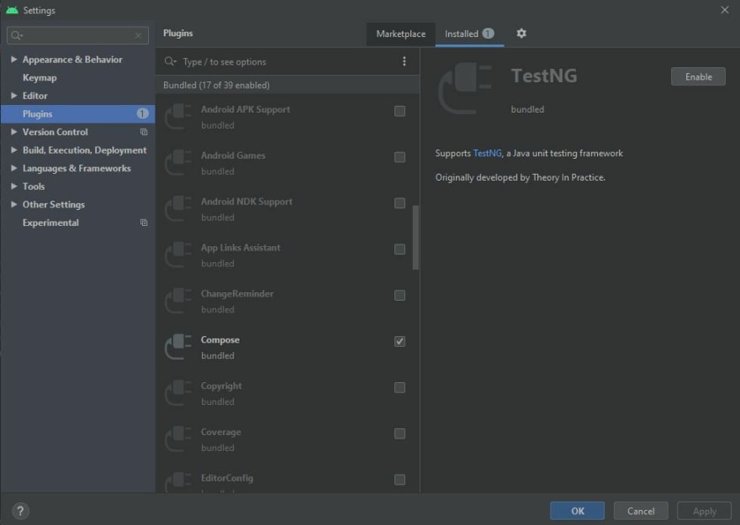Focus the settings search input field
740x525 pixels.
tap(78, 35)
